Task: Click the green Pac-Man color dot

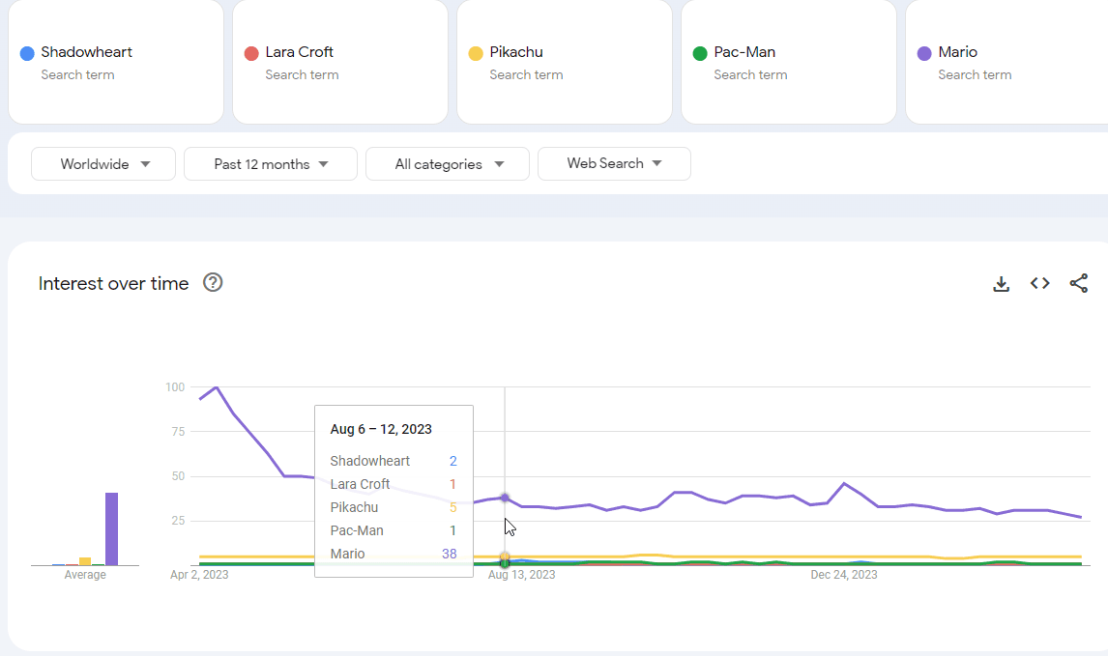Action: 700,54
